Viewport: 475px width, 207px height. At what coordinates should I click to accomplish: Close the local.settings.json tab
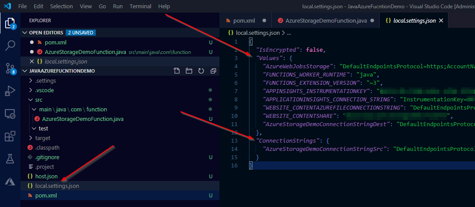pos(441,20)
